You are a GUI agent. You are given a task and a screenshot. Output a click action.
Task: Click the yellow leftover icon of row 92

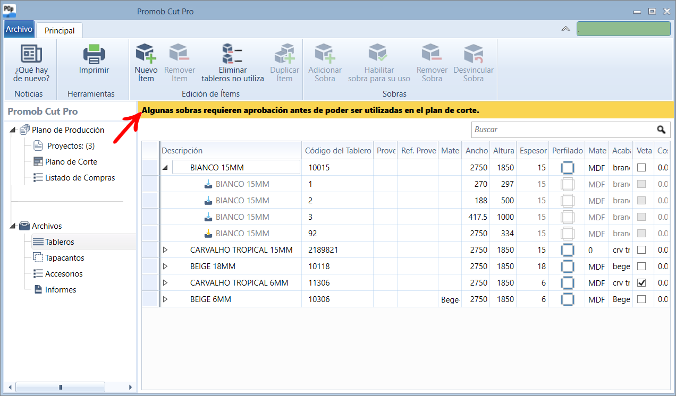[x=208, y=234]
